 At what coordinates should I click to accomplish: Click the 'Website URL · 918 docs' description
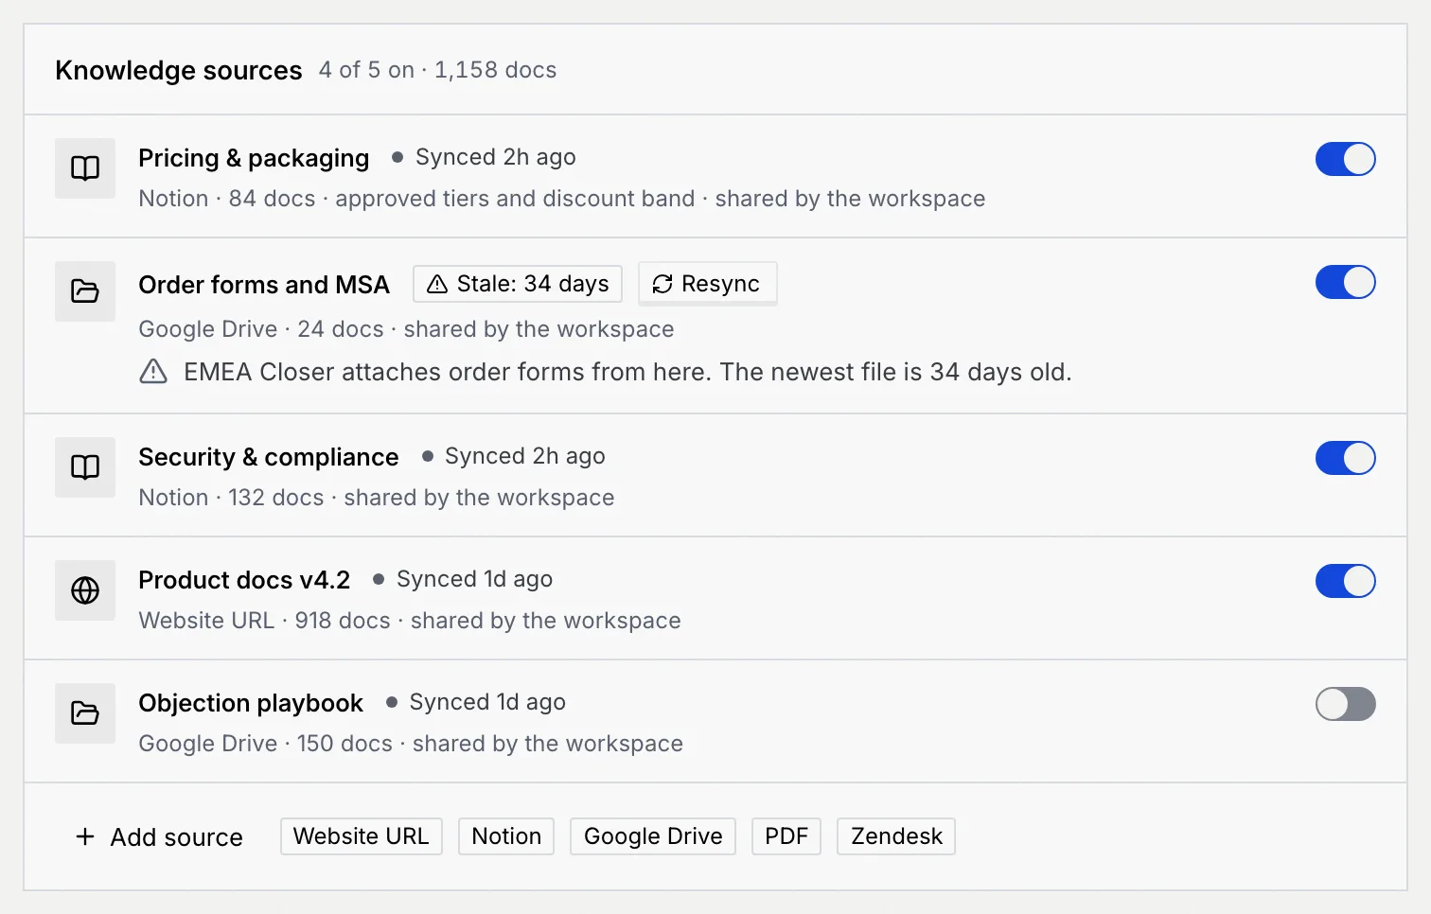[410, 621]
